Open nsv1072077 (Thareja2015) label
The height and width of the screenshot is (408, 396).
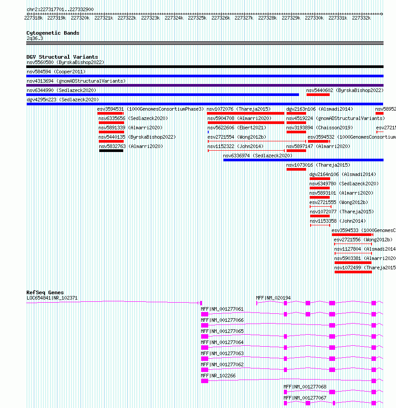coord(342,212)
